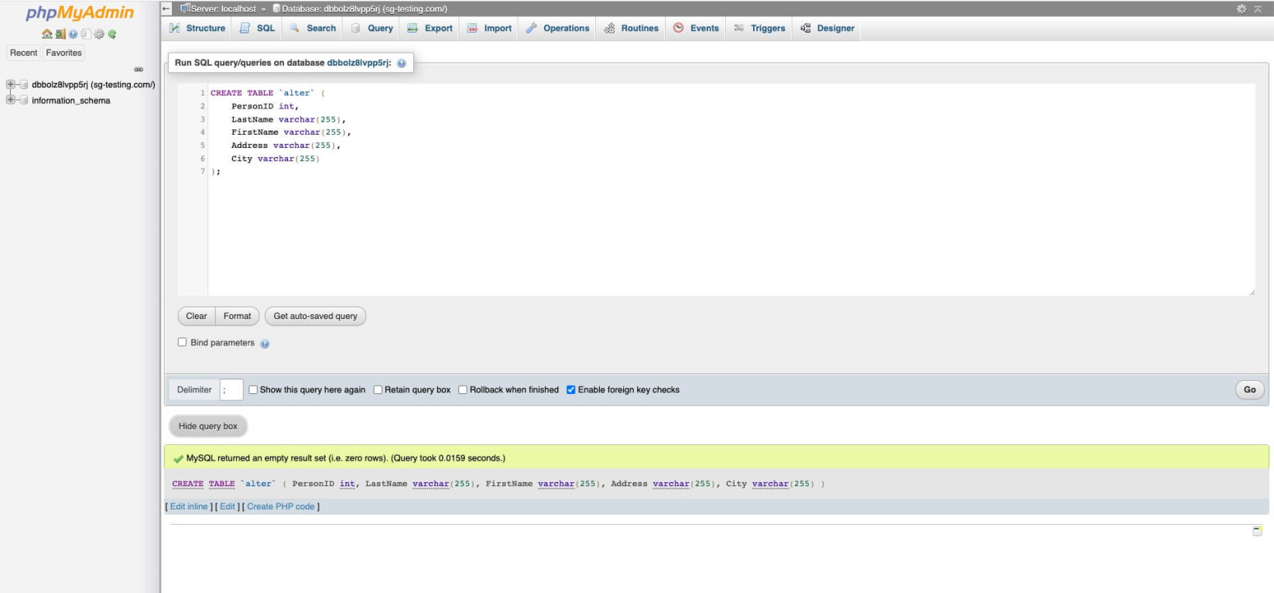Open the phpMyAdmin documentation icon

click(73, 34)
